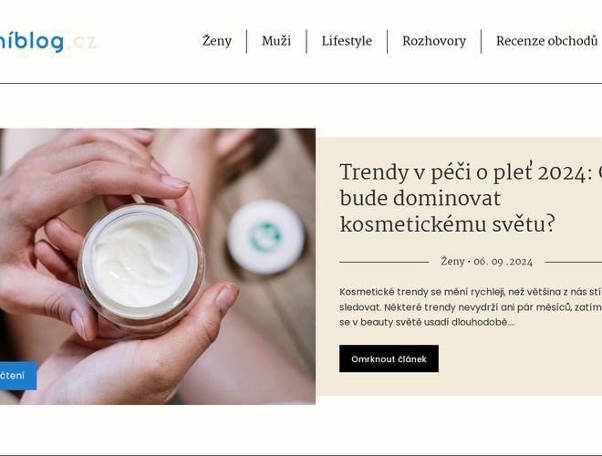
Task: Go to the Lifestyle section
Action: [347, 41]
